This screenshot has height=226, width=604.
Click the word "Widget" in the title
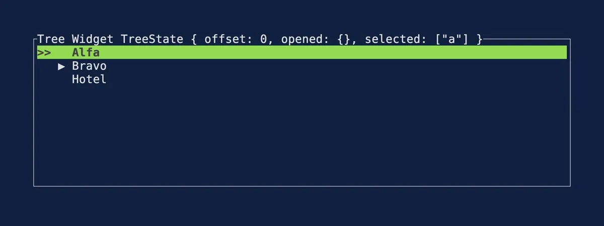93,39
